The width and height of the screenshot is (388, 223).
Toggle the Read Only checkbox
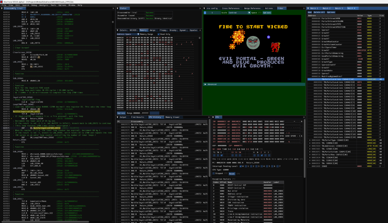click(158, 34)
